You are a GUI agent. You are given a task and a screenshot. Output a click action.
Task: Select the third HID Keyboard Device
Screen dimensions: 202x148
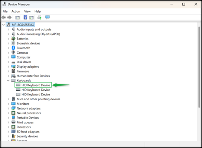(x=36, y=94)
